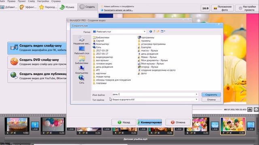The image size is (259, 145).
Task: Select the программы item
Action: click(146, 37)
